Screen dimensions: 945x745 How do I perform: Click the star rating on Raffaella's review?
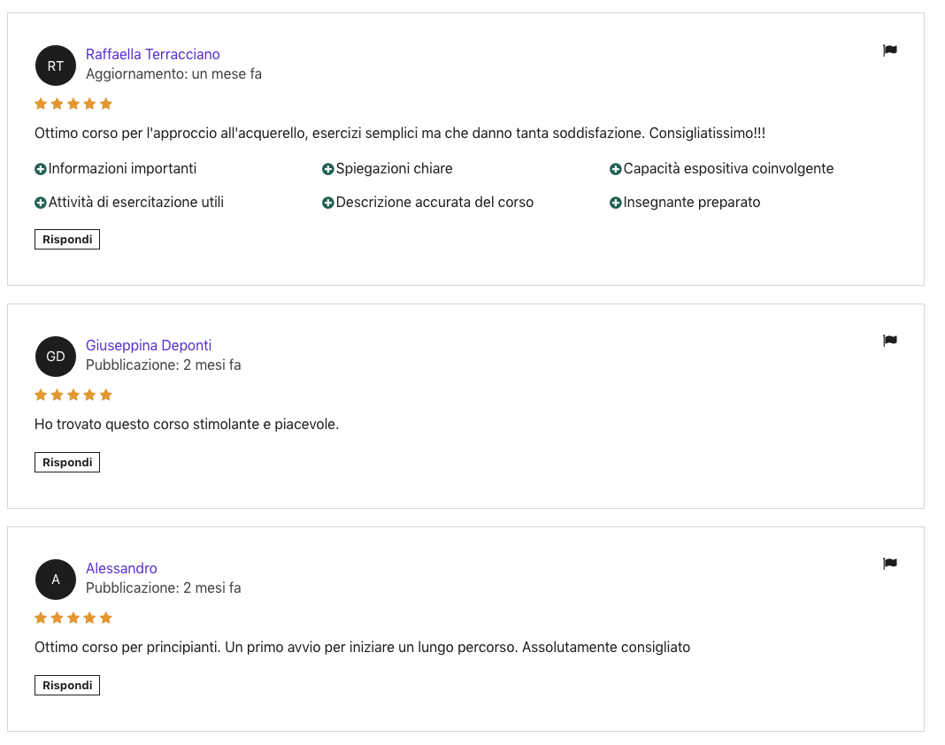[x=73, y=104]
